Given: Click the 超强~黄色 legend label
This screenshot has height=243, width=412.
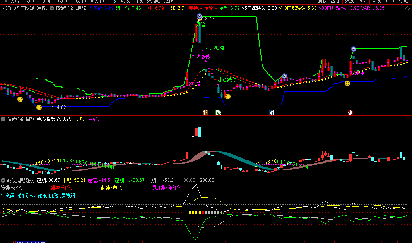Looking at the screenshot, I should tap(111, 188).
